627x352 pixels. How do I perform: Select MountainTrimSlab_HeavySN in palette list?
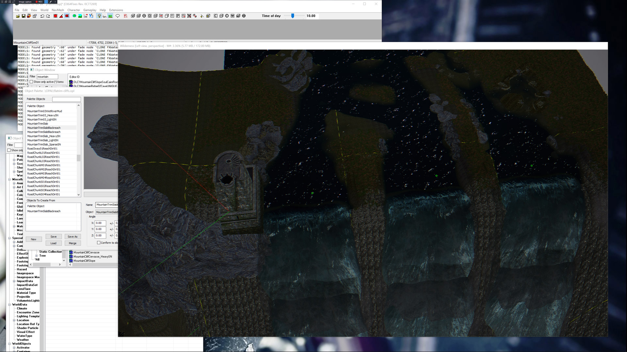44,136
